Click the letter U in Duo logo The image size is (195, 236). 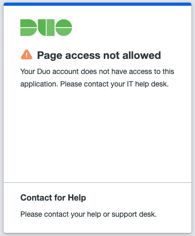pyautogui.click(x=46, y=28)
